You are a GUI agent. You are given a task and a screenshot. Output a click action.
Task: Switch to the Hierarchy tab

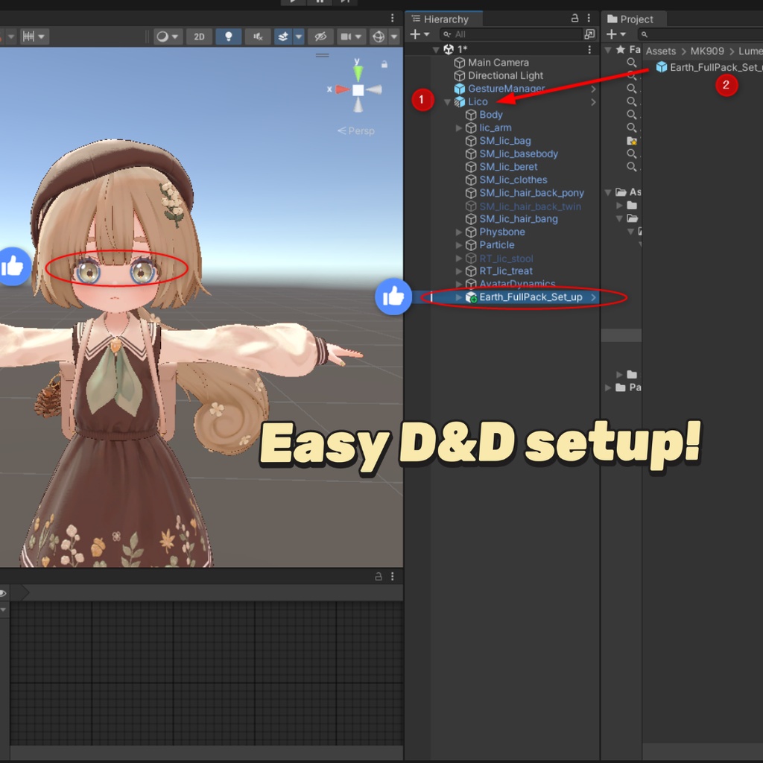(x=444, y=19)
